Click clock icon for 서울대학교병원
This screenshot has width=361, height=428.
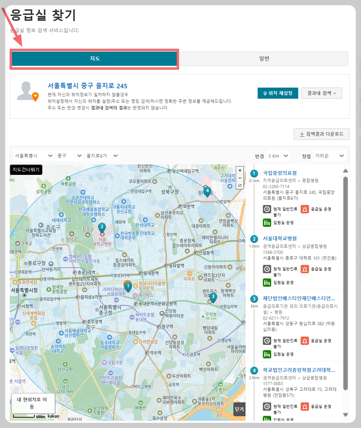[x=267, y=269]
